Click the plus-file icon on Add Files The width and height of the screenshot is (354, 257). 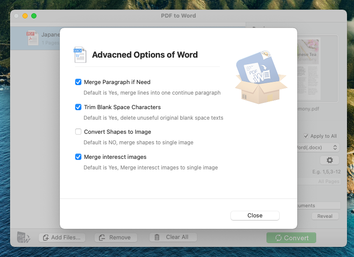pyautogui.click(x=46, y=238)
